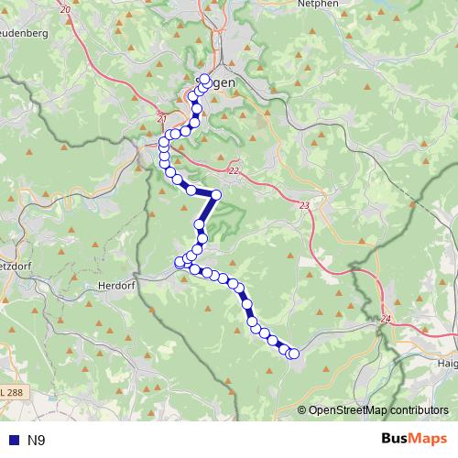
Task: Click motorway junction number 20 marker
Action: (x=65, y=10)
